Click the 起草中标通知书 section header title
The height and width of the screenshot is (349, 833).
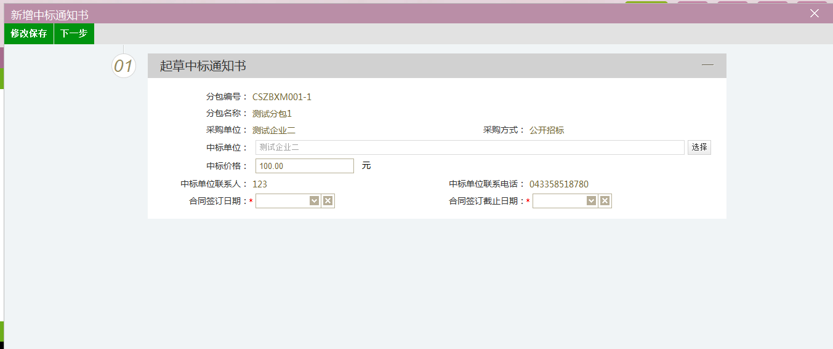(203, 66)
